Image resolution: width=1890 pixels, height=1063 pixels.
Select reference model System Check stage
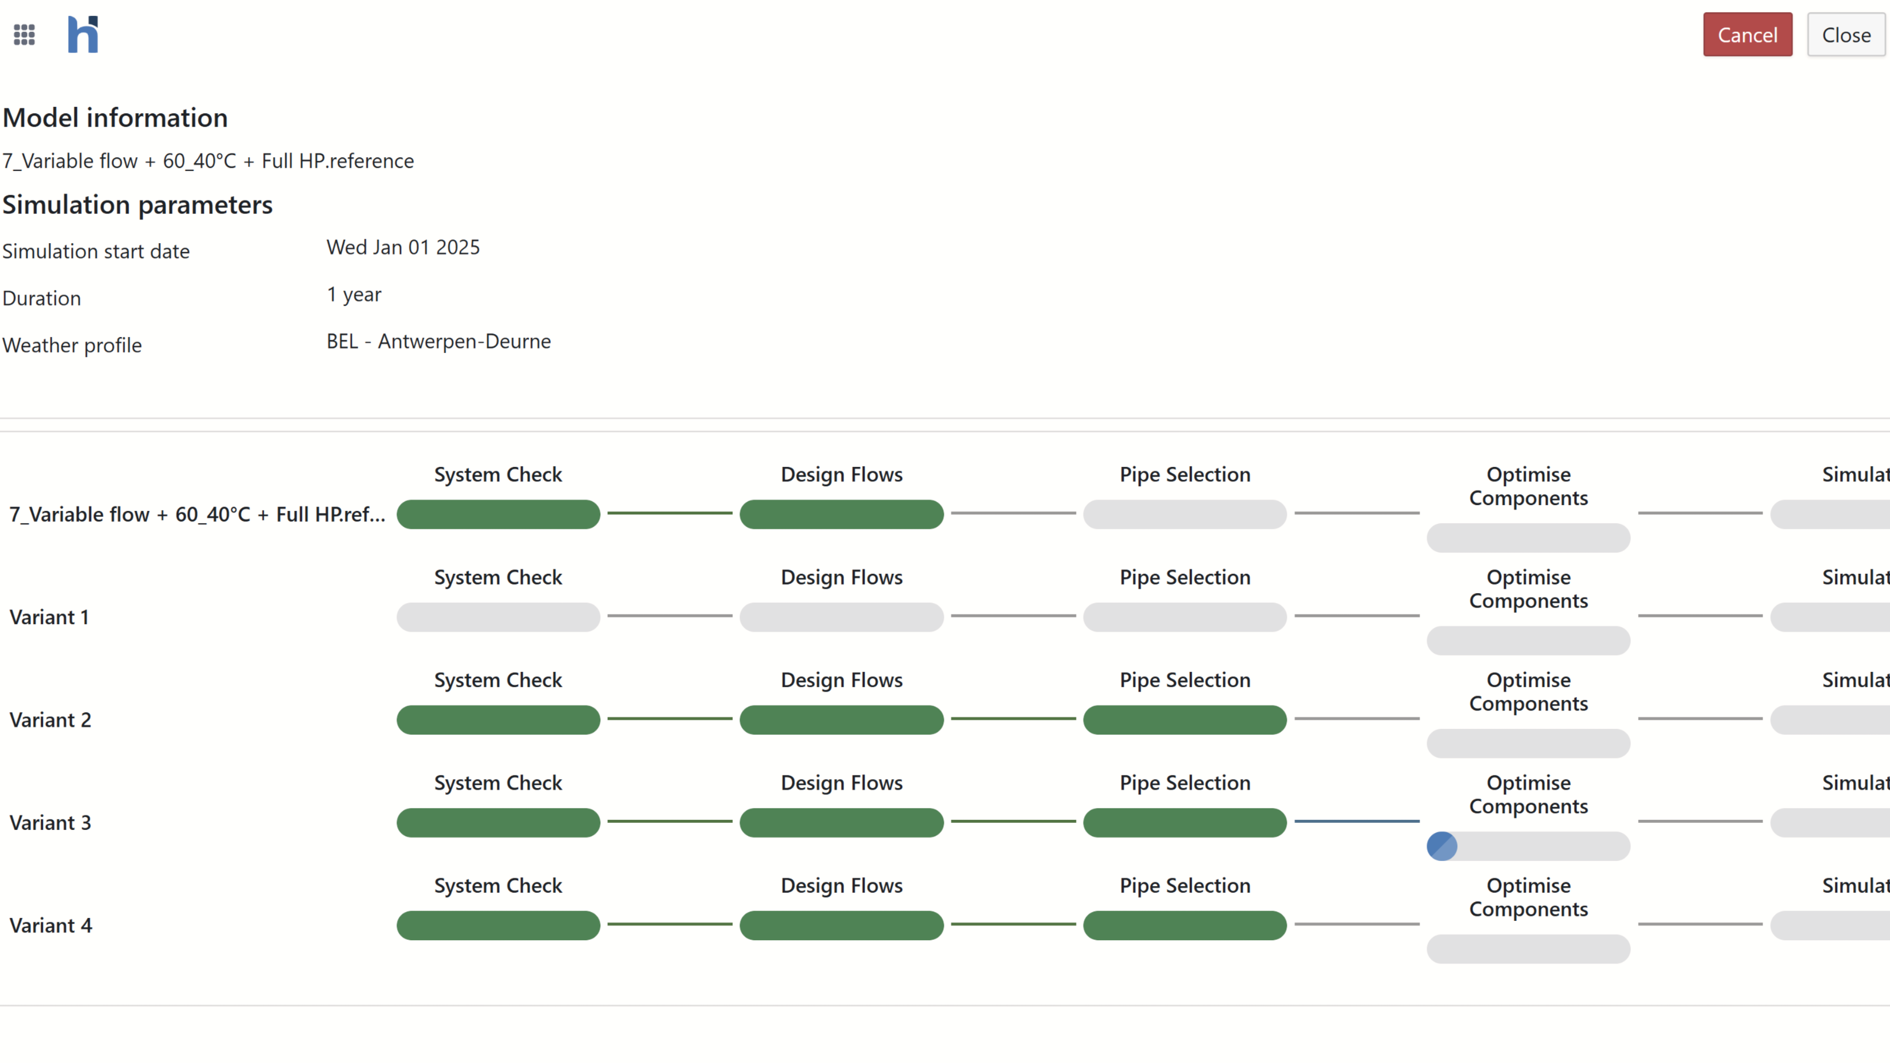pyautogui.click(x=498, y=514)
